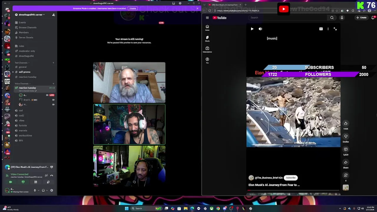377x212 pixels.
Task: Join the BF6 voice channel
Action: 21,140
